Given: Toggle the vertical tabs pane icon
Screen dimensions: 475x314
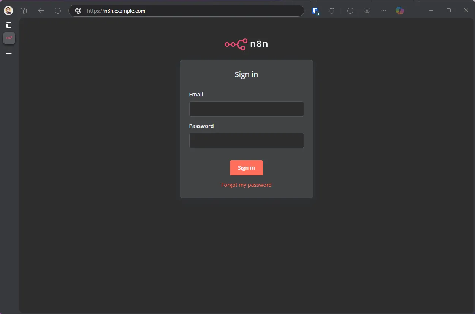Looking at the screenshot, I should [9, 25].
